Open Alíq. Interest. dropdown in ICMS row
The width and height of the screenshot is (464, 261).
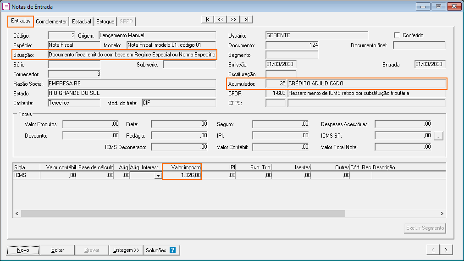[x=158, y=175]
